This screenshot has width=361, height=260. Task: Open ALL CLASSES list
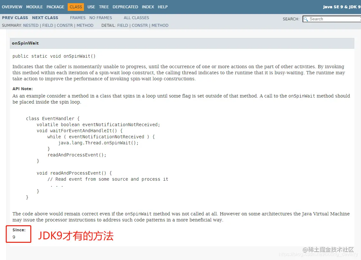pos(136,18)
